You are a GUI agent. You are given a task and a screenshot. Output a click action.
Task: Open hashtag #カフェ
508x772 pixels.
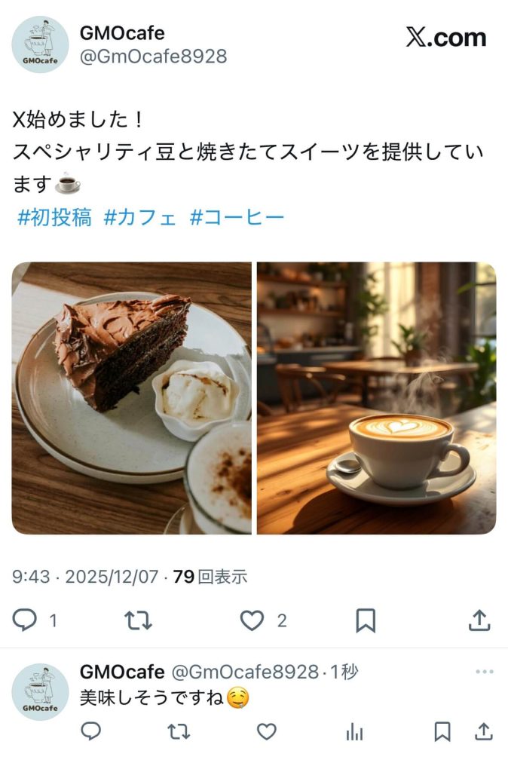pyautogui.click(x=139, y=216)
